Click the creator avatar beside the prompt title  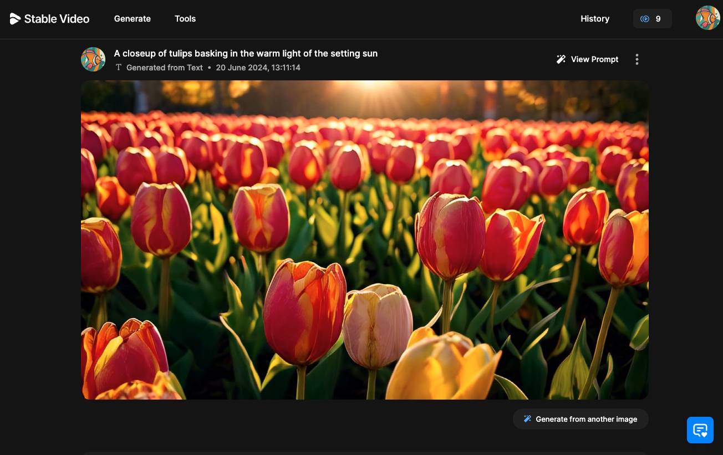(93, 59)
